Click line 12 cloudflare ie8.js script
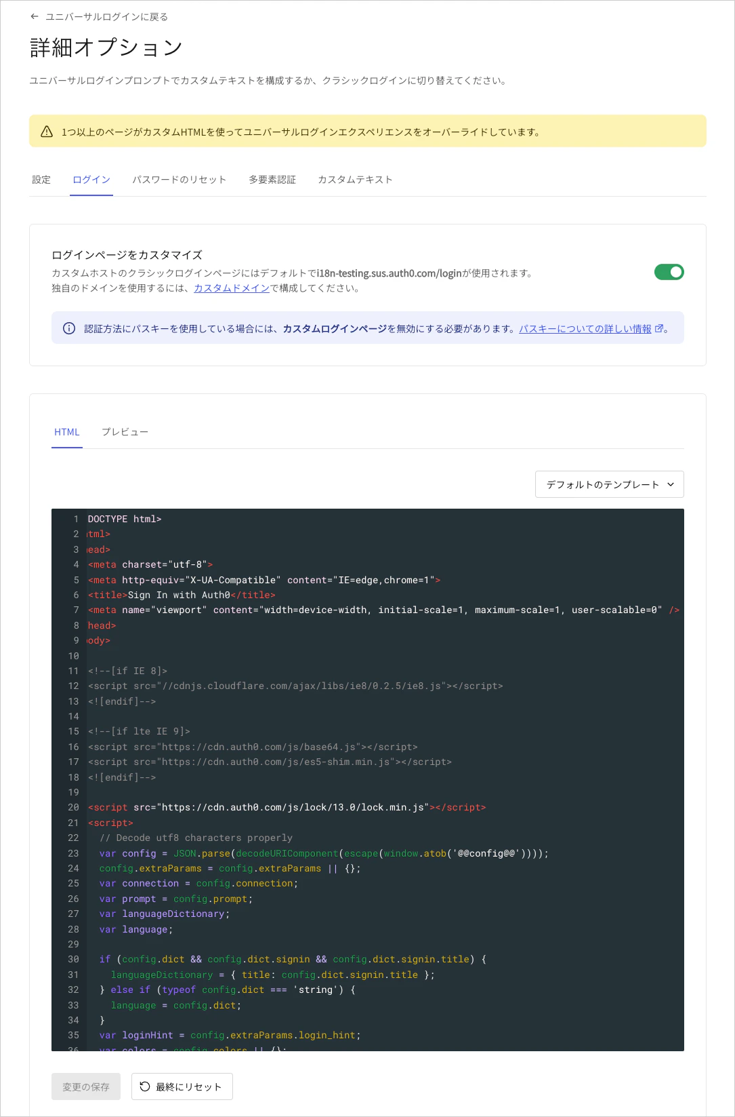Screen dimensions: 735x1117 tap(295, 686)
